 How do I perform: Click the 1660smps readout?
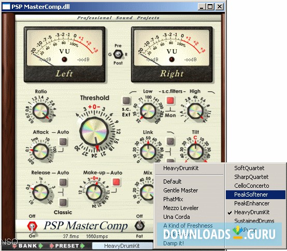[97, 236]
